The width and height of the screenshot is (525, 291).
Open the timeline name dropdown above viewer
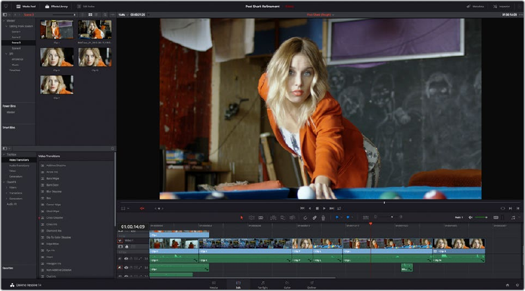(321, 14)
